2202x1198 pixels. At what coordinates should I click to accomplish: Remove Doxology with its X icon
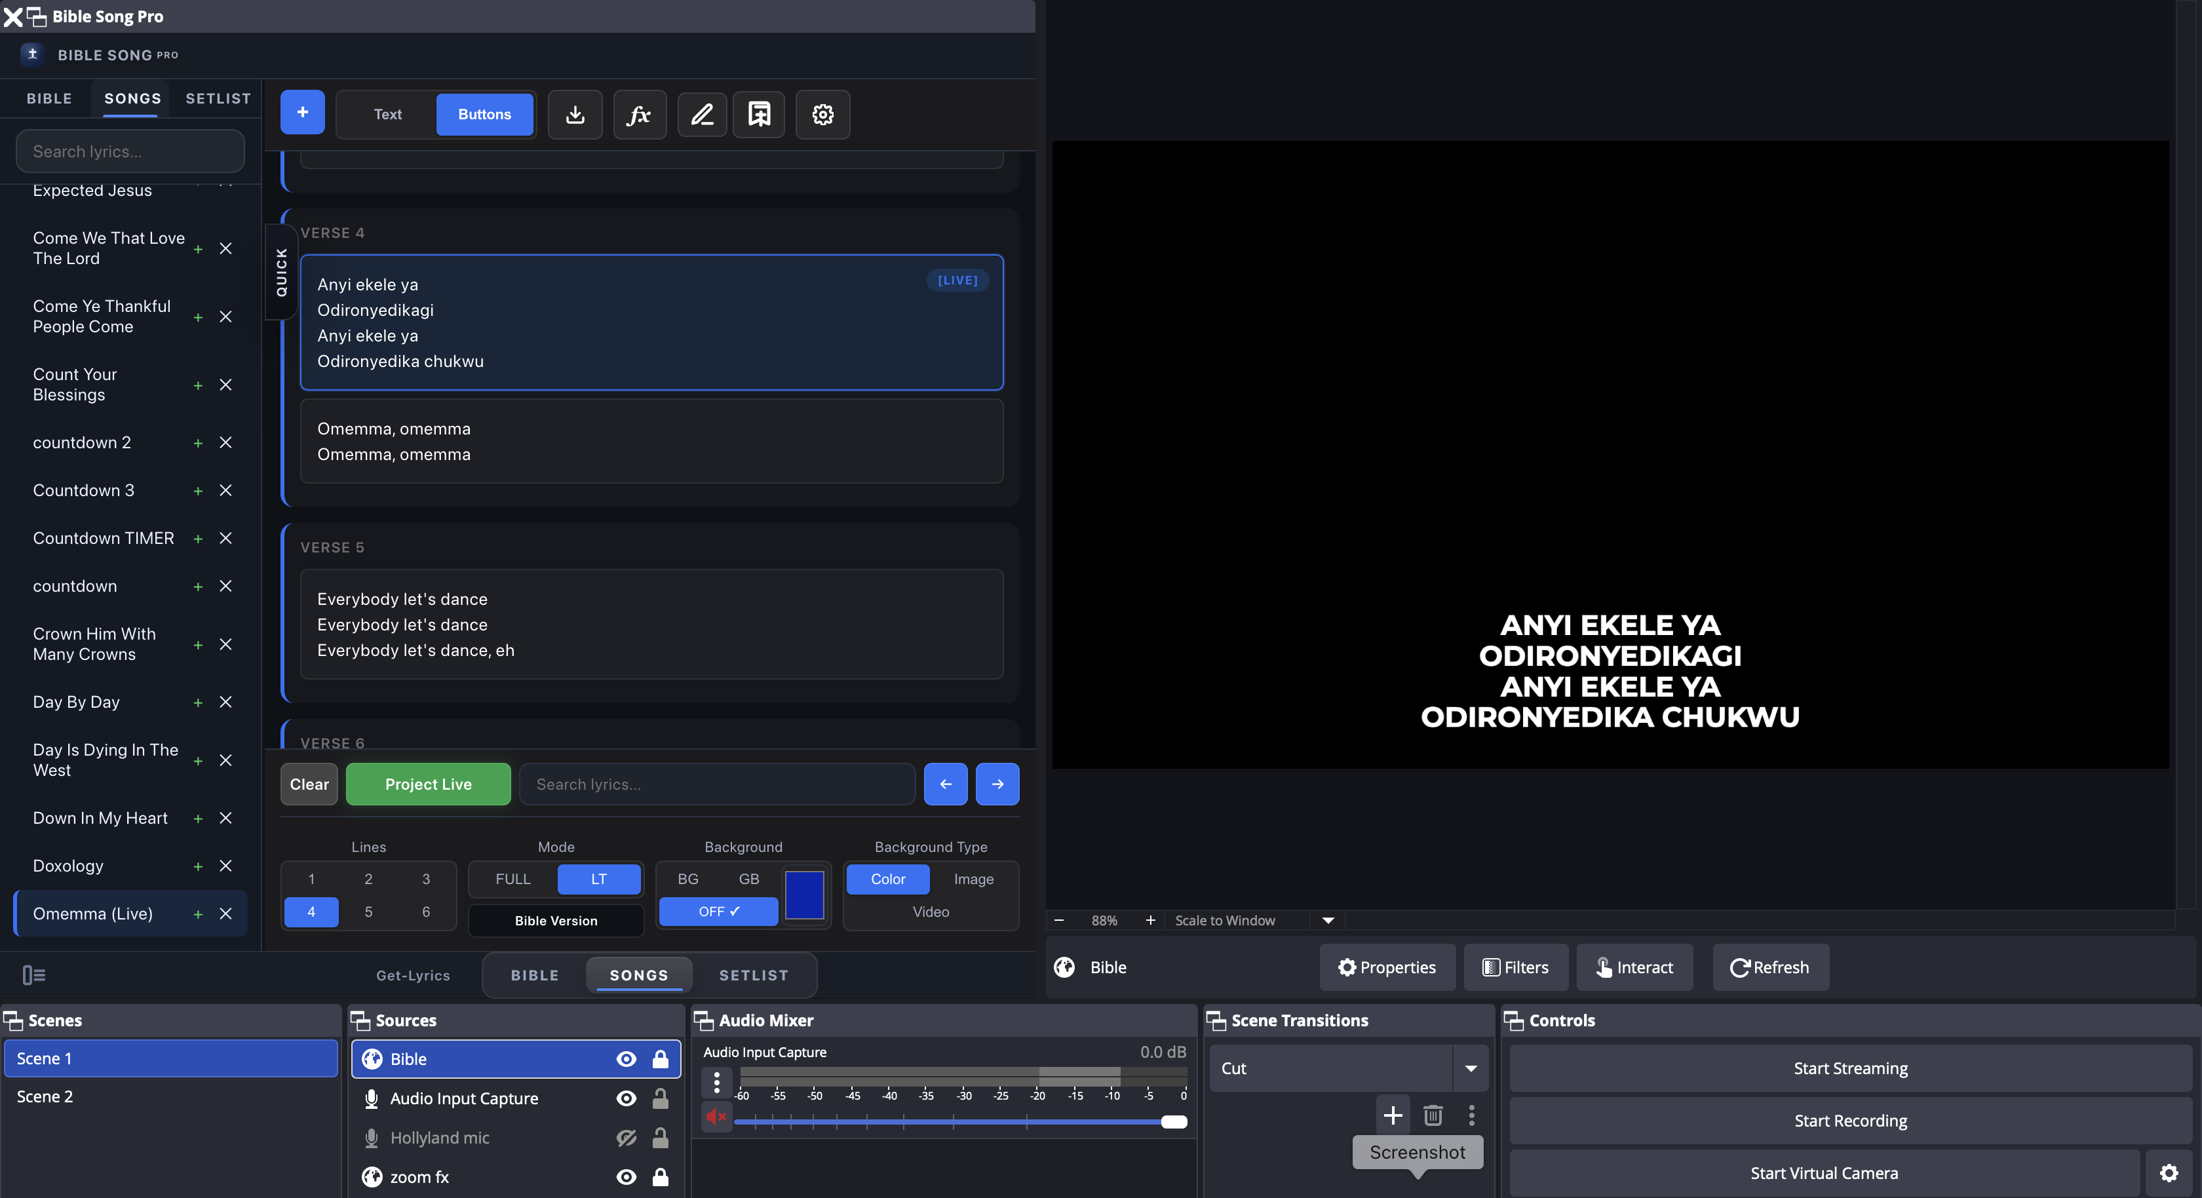pos(225,865)
